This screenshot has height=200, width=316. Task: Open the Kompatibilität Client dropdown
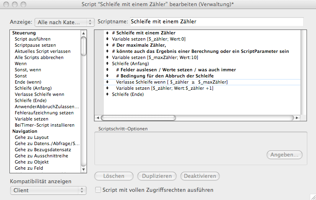tap(48, 190)
